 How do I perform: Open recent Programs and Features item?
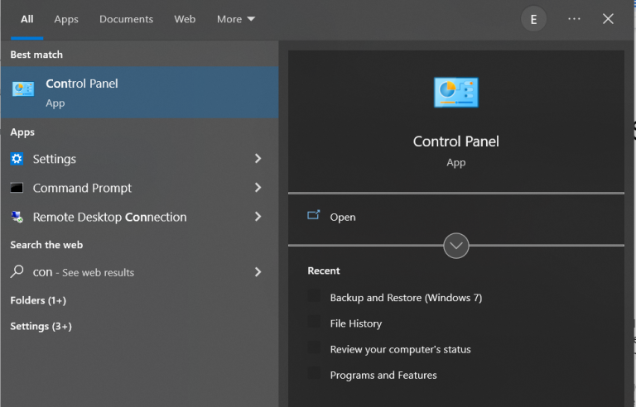coord(383,375)
